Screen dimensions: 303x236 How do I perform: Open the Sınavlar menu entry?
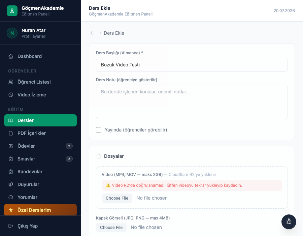[x=40, y=159]
